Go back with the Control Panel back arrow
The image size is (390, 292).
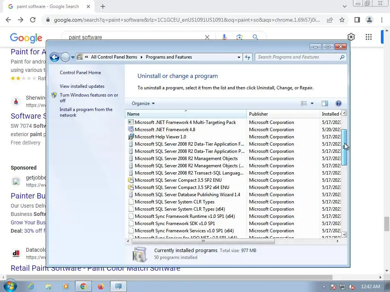pos(54,57)
